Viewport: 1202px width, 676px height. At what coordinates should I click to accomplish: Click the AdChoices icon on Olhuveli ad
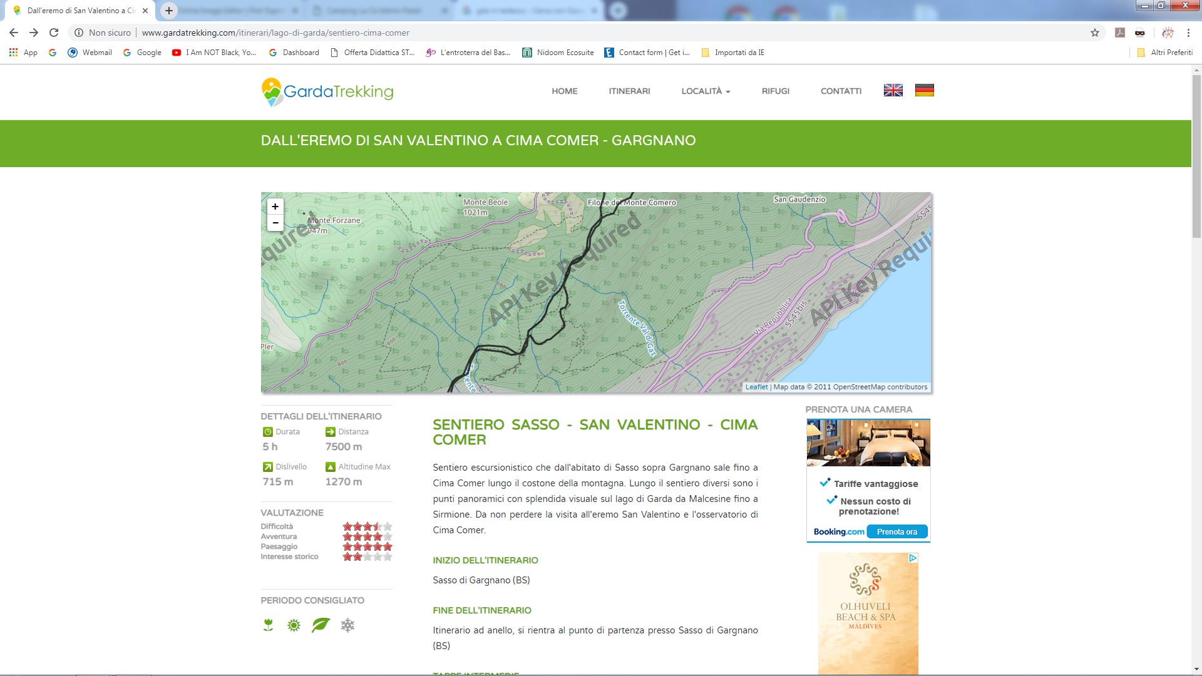913,558
